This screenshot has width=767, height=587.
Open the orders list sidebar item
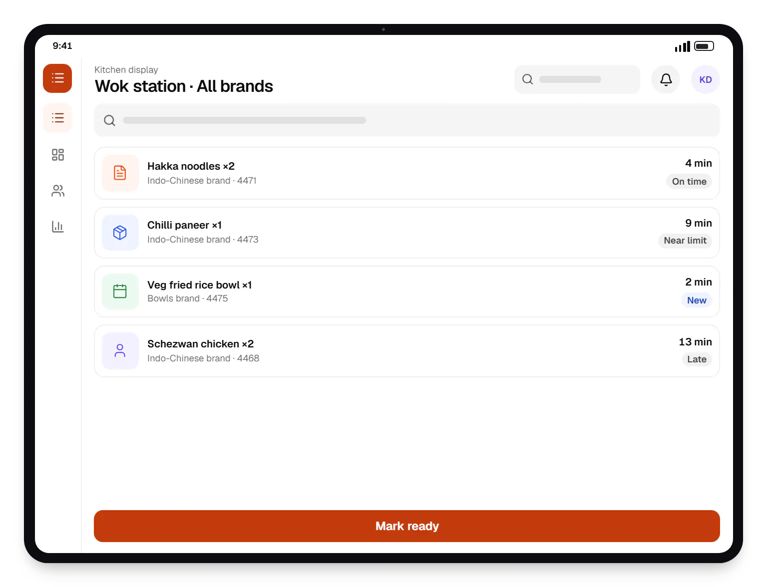click(58, 118)
